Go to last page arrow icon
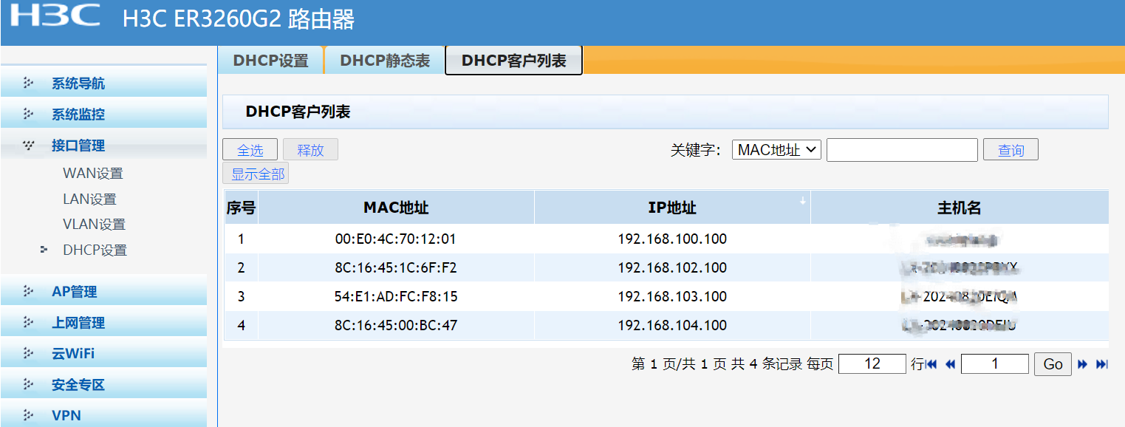1125x427 pixels. click(x=1101, y=364)
